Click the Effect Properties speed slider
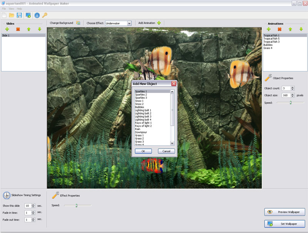Screen dimensions: 308x233 click(x=77, y=205)
